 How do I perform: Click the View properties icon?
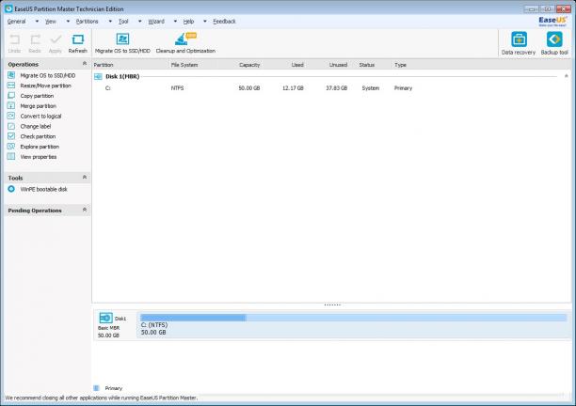[x=11, y=157]
